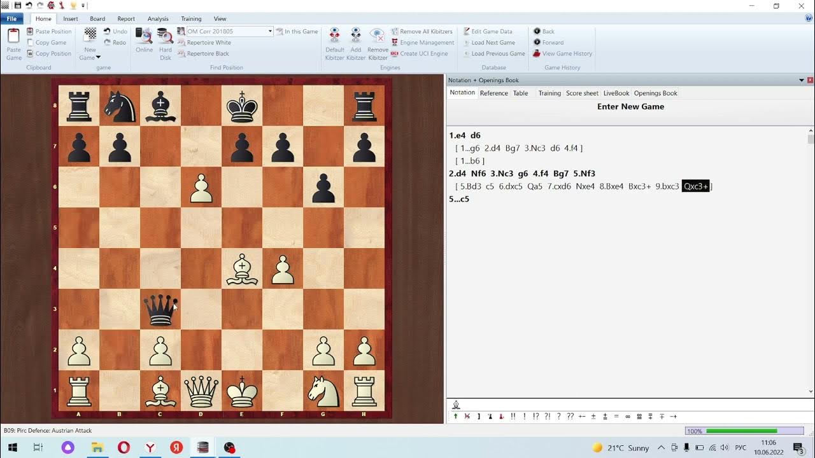Click the '∞' unclear evaluation symbol
Viewport: 815px width, 458px height.
tap(627, 417)
